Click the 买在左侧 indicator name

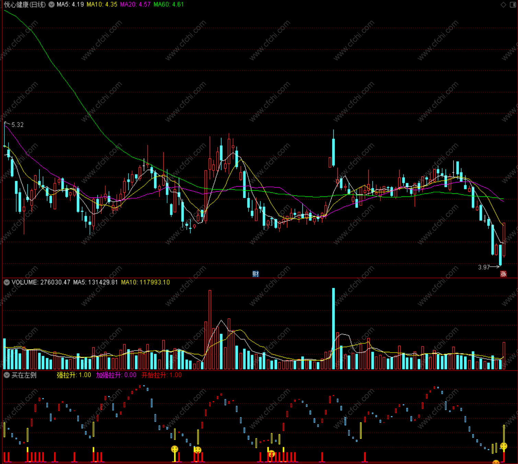[24, 375]
